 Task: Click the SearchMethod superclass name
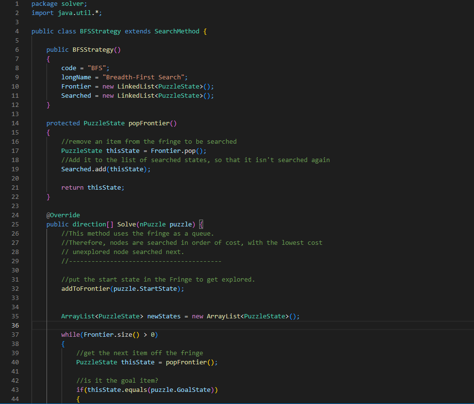(x=176, y=31)
